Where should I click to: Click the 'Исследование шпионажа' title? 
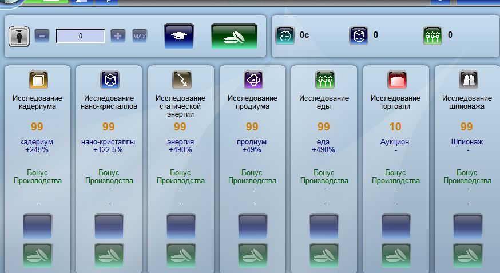point(467,102)
